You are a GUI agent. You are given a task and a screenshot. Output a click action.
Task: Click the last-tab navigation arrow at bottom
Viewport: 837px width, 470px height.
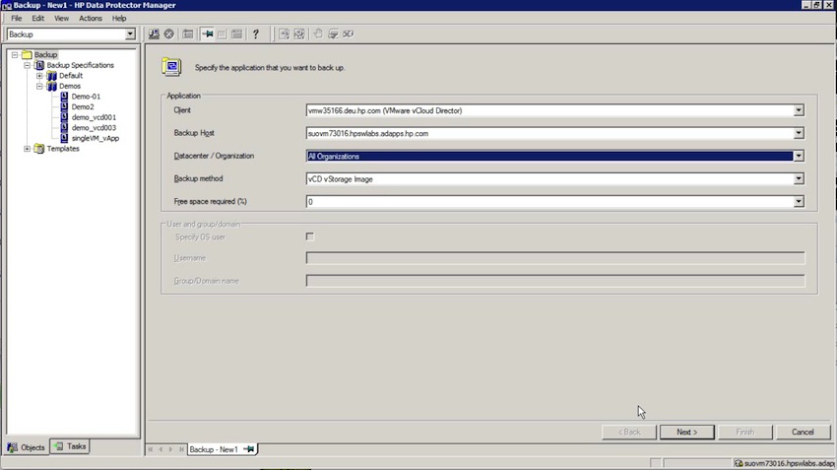pyautogui.click(x=181, y=449)
